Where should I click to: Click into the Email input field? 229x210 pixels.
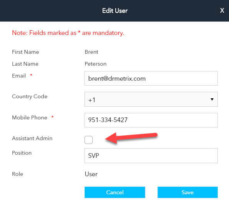click(151, 78)
